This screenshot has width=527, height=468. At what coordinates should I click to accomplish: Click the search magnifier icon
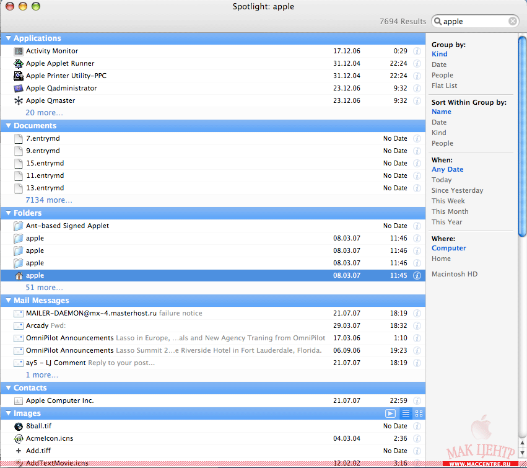coord(438,22)
